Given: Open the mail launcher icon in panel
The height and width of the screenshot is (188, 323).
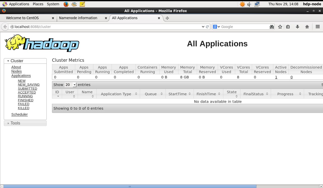Looking at the screenshot, I should 74,4.
